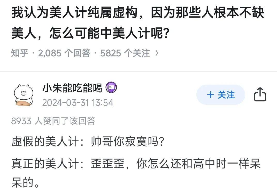Expand the chevron after 5825 个关注

156,53
